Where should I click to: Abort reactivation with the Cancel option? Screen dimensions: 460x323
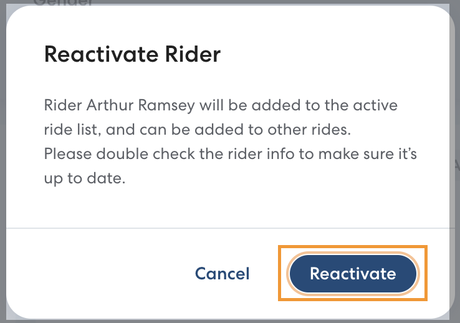coord(222,273)
